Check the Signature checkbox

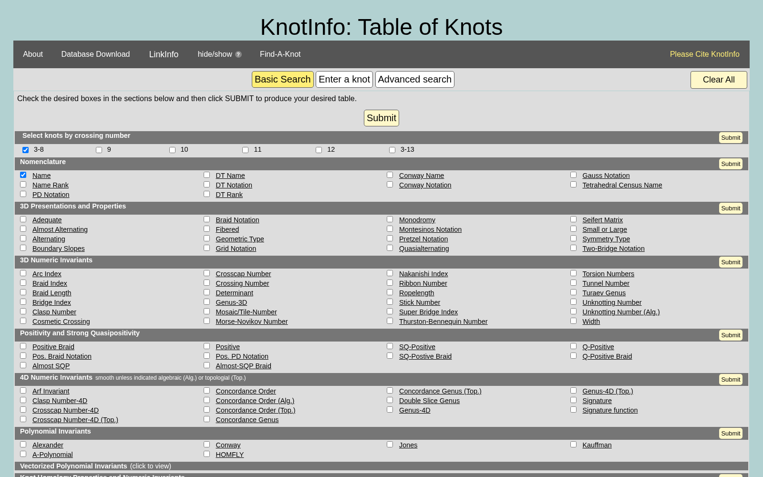point(573,400)
